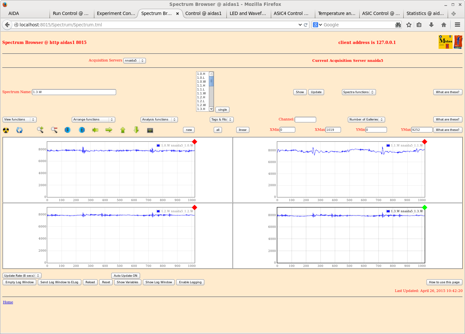Switch to the Control @ aidas1 tab
Image resolution: width=465 pixels, height=334 pixels.
(204, 13)
